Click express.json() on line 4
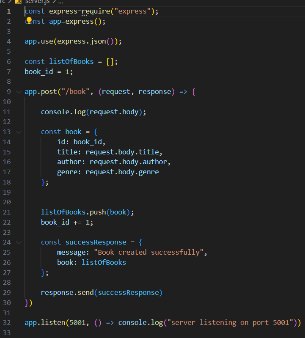Viewport: 305px width, 338px height. point(85,41)
